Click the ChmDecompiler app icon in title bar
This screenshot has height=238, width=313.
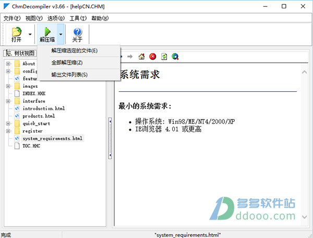pyautogui.click(x=6, y=6)
